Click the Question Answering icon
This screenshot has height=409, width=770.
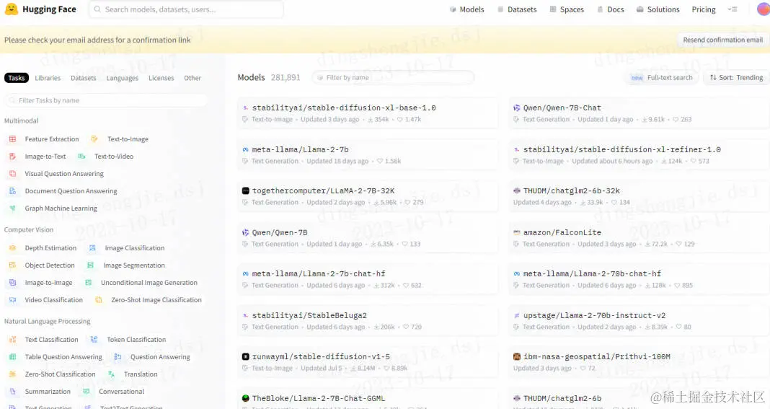(x=118, y=357)
